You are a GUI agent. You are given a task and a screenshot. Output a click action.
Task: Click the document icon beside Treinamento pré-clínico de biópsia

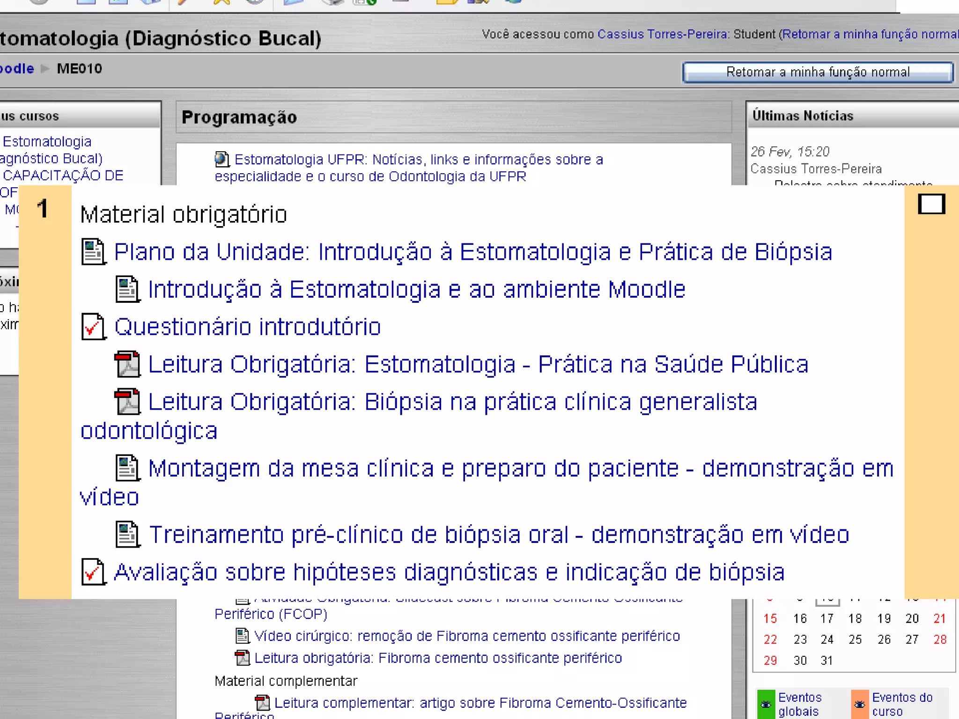tap(127, 535)
